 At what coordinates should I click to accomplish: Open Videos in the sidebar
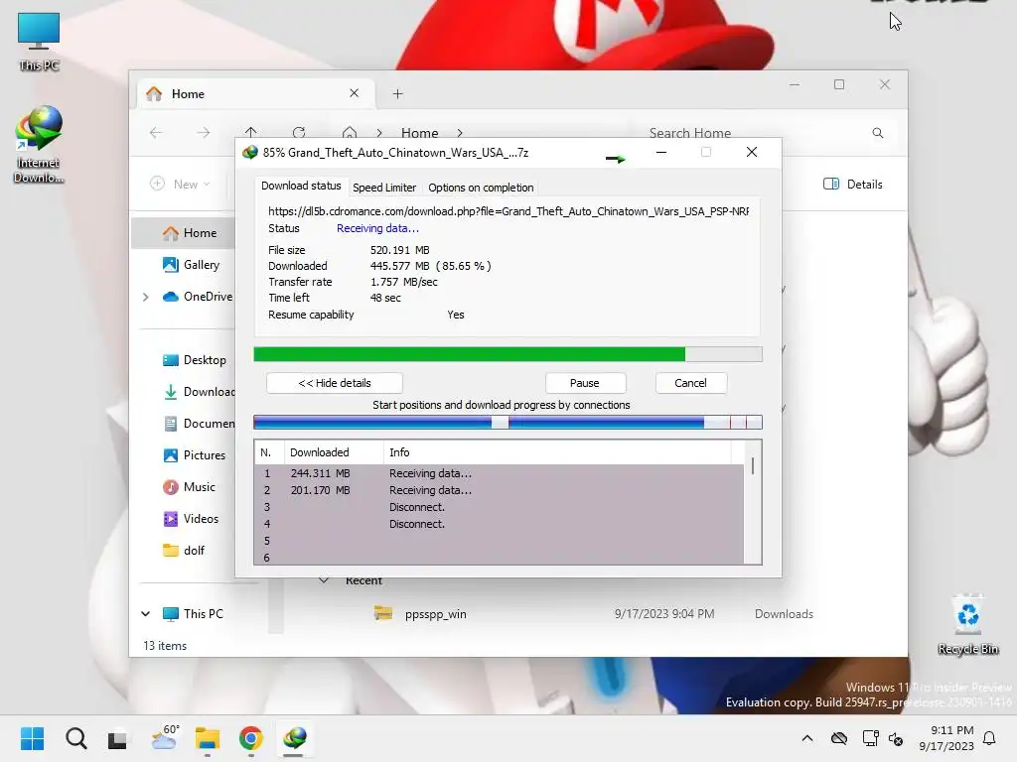pos(191,519)
